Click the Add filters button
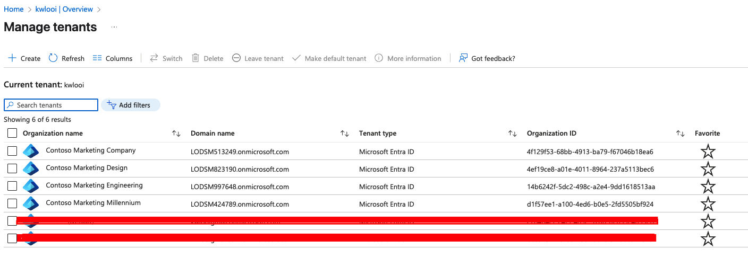Viewport: 748px width, 258px height. 131,105
